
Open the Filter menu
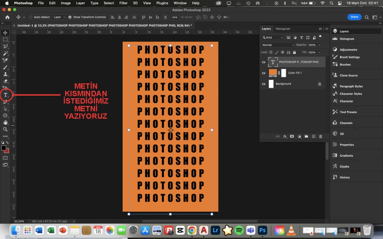click(123, 3)
